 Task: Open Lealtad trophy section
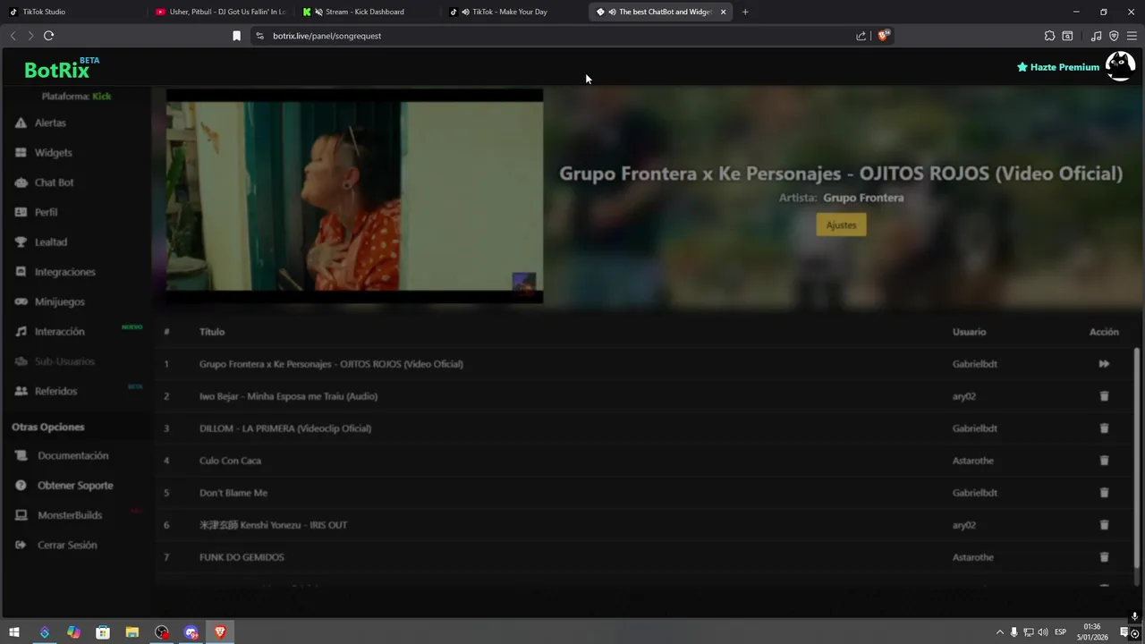pyautogui.click(x=50, y=242)
